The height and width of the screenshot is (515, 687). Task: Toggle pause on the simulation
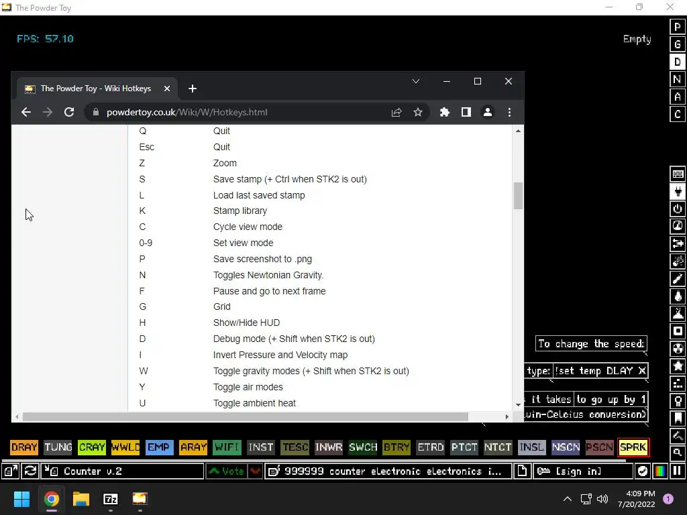(x=678, y=471)
